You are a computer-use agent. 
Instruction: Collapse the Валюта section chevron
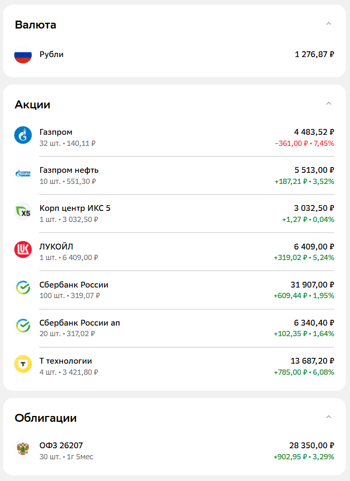click(329, 24)
